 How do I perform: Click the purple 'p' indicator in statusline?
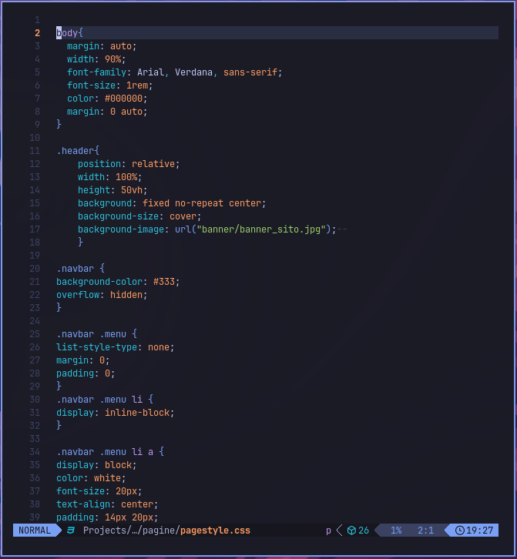328,531
